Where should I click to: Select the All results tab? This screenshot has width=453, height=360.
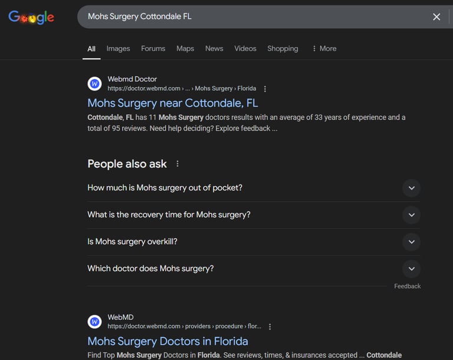click(x=91, y=49)
